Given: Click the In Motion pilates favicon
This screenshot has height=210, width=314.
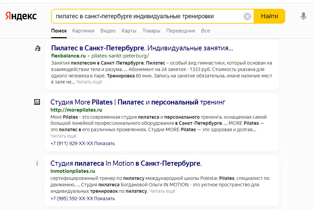Looking at the screenshot, I should 37,163.
